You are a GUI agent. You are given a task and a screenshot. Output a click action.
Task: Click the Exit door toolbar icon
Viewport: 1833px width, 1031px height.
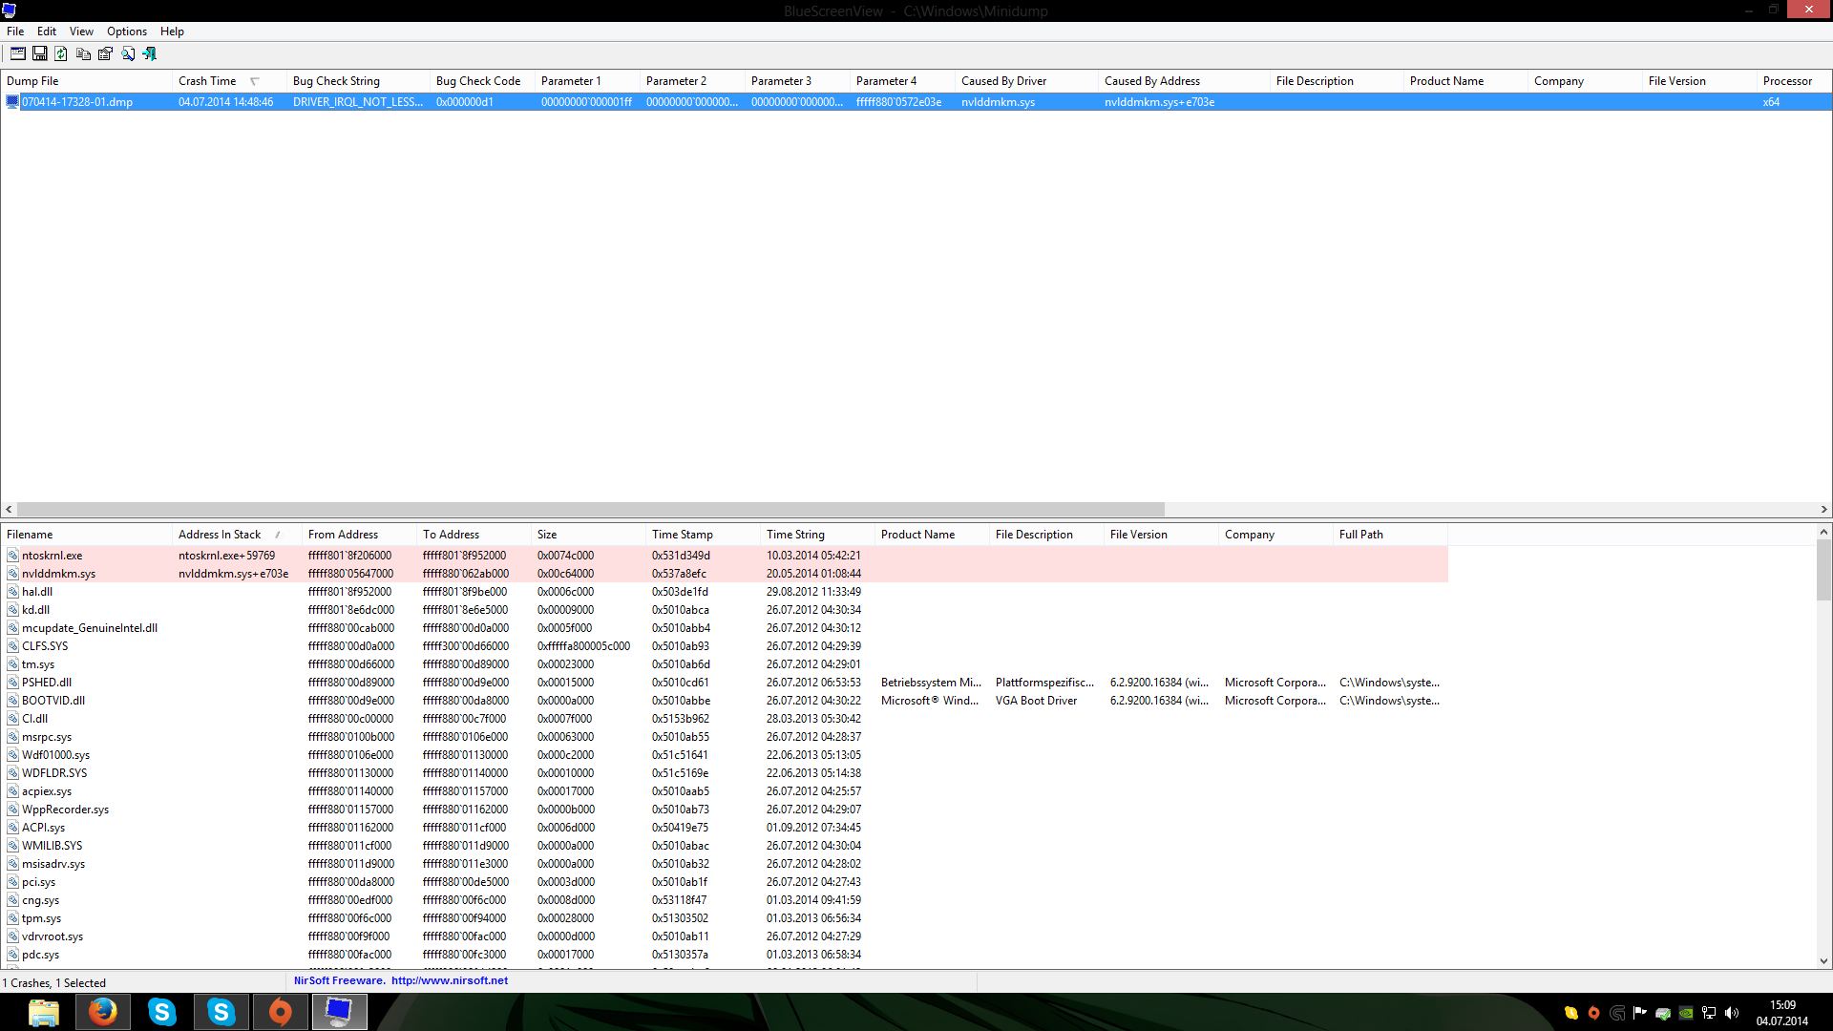tap(150, 53)
